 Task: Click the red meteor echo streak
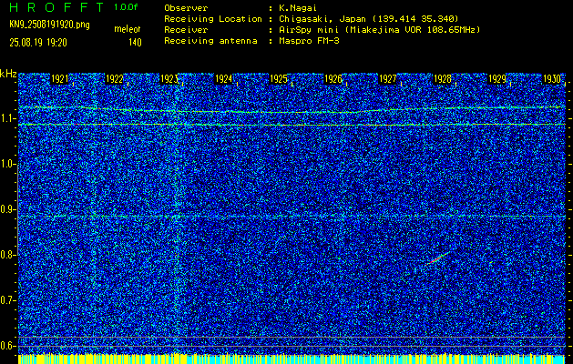pyautogui.click(x=437, y=258)
